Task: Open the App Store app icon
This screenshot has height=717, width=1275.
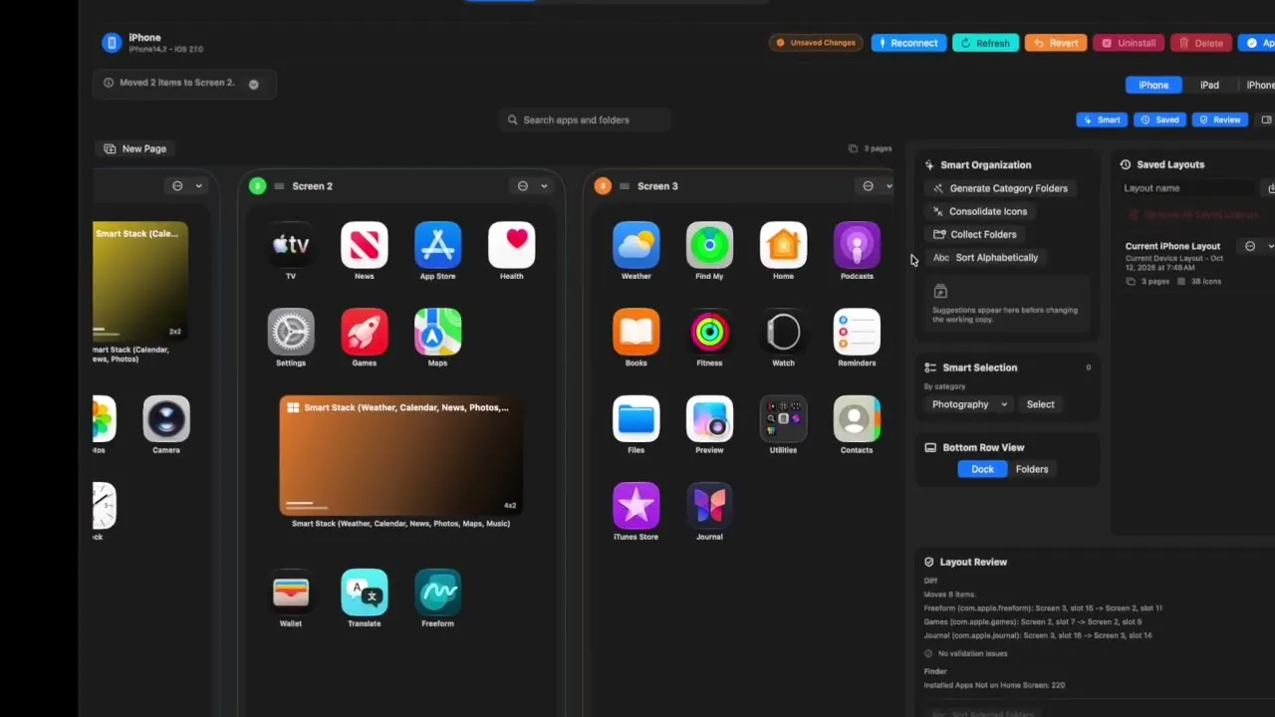Action: point(437,245)
